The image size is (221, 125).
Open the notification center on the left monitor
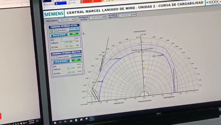tap(37, 121)
